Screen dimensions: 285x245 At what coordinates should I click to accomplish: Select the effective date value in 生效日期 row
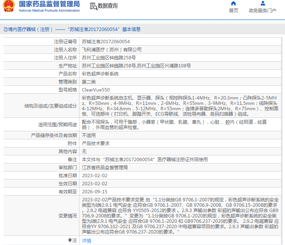[94, 184]
